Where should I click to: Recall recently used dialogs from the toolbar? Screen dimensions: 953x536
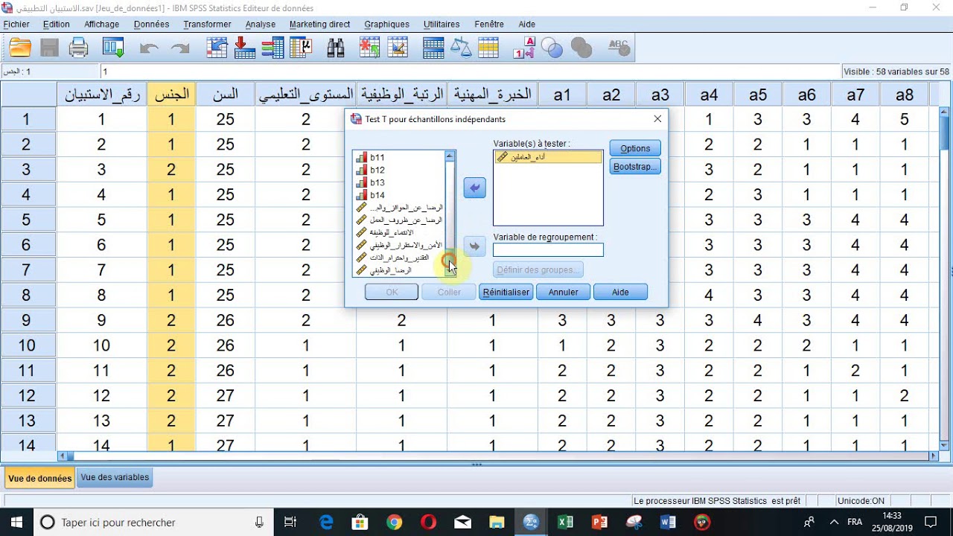click(113, 48)
